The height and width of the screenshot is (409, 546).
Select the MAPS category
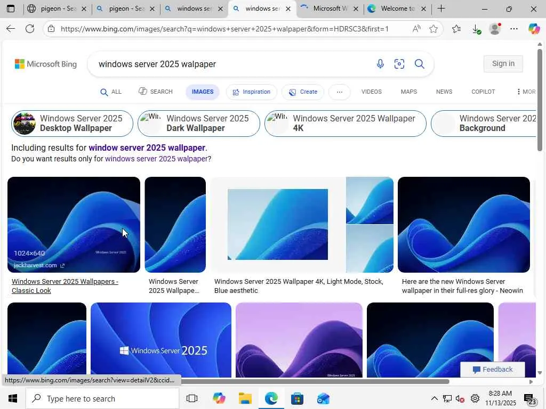pyautogui.click(x=408, y=92)
